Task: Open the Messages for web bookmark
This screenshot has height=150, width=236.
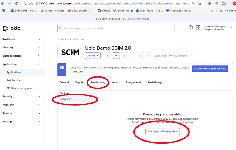Action: tap(179, 11)
